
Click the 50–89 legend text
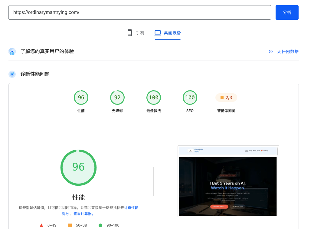click(x=81, y=225)
